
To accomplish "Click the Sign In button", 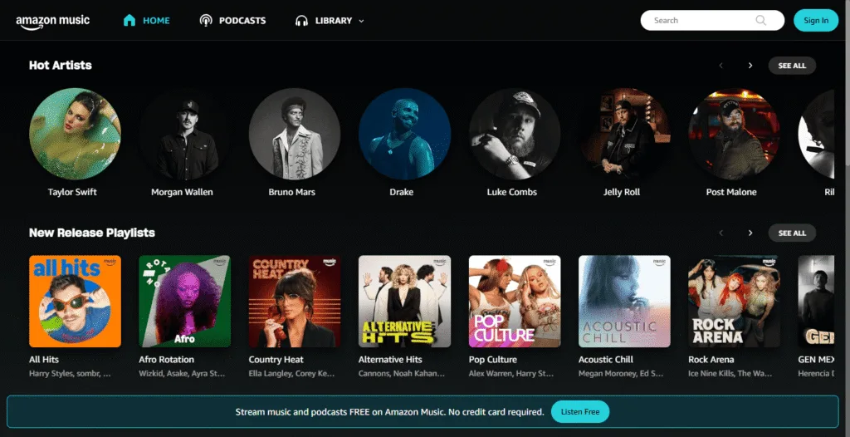I will (x=816, y=21).
